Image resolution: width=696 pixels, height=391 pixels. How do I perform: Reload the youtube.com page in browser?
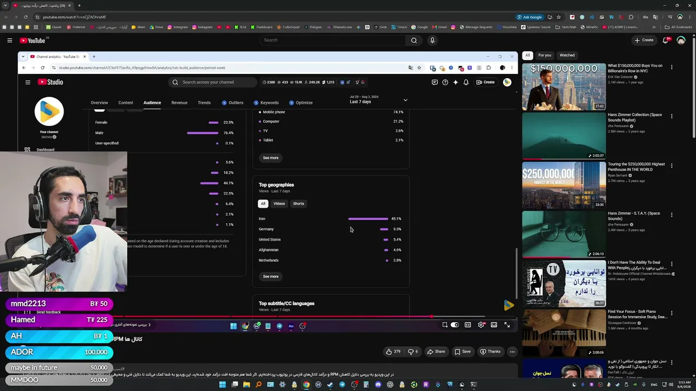coord(26,17)
